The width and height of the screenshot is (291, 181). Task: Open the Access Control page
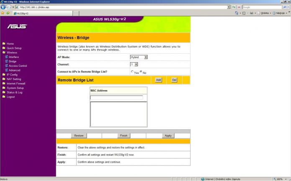(x=18, y=66)
